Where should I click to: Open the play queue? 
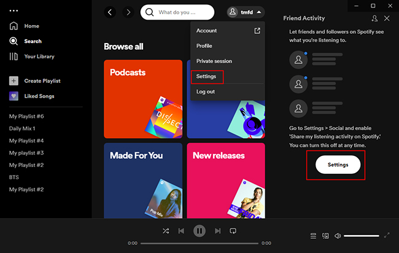tap(313, 236)
